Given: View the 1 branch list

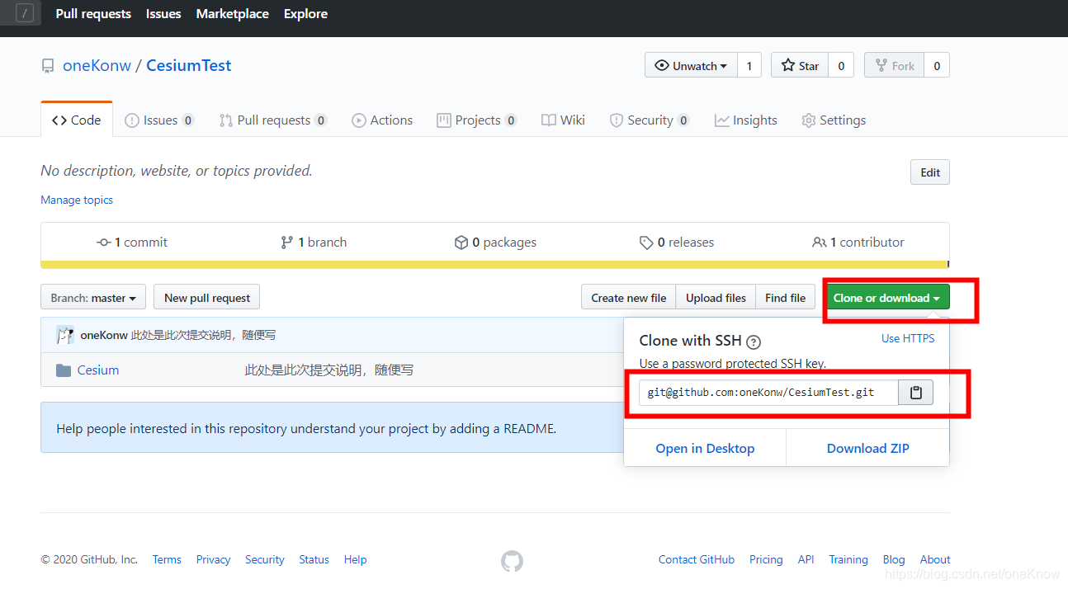Looking at the screenshot, I should 314,243.
